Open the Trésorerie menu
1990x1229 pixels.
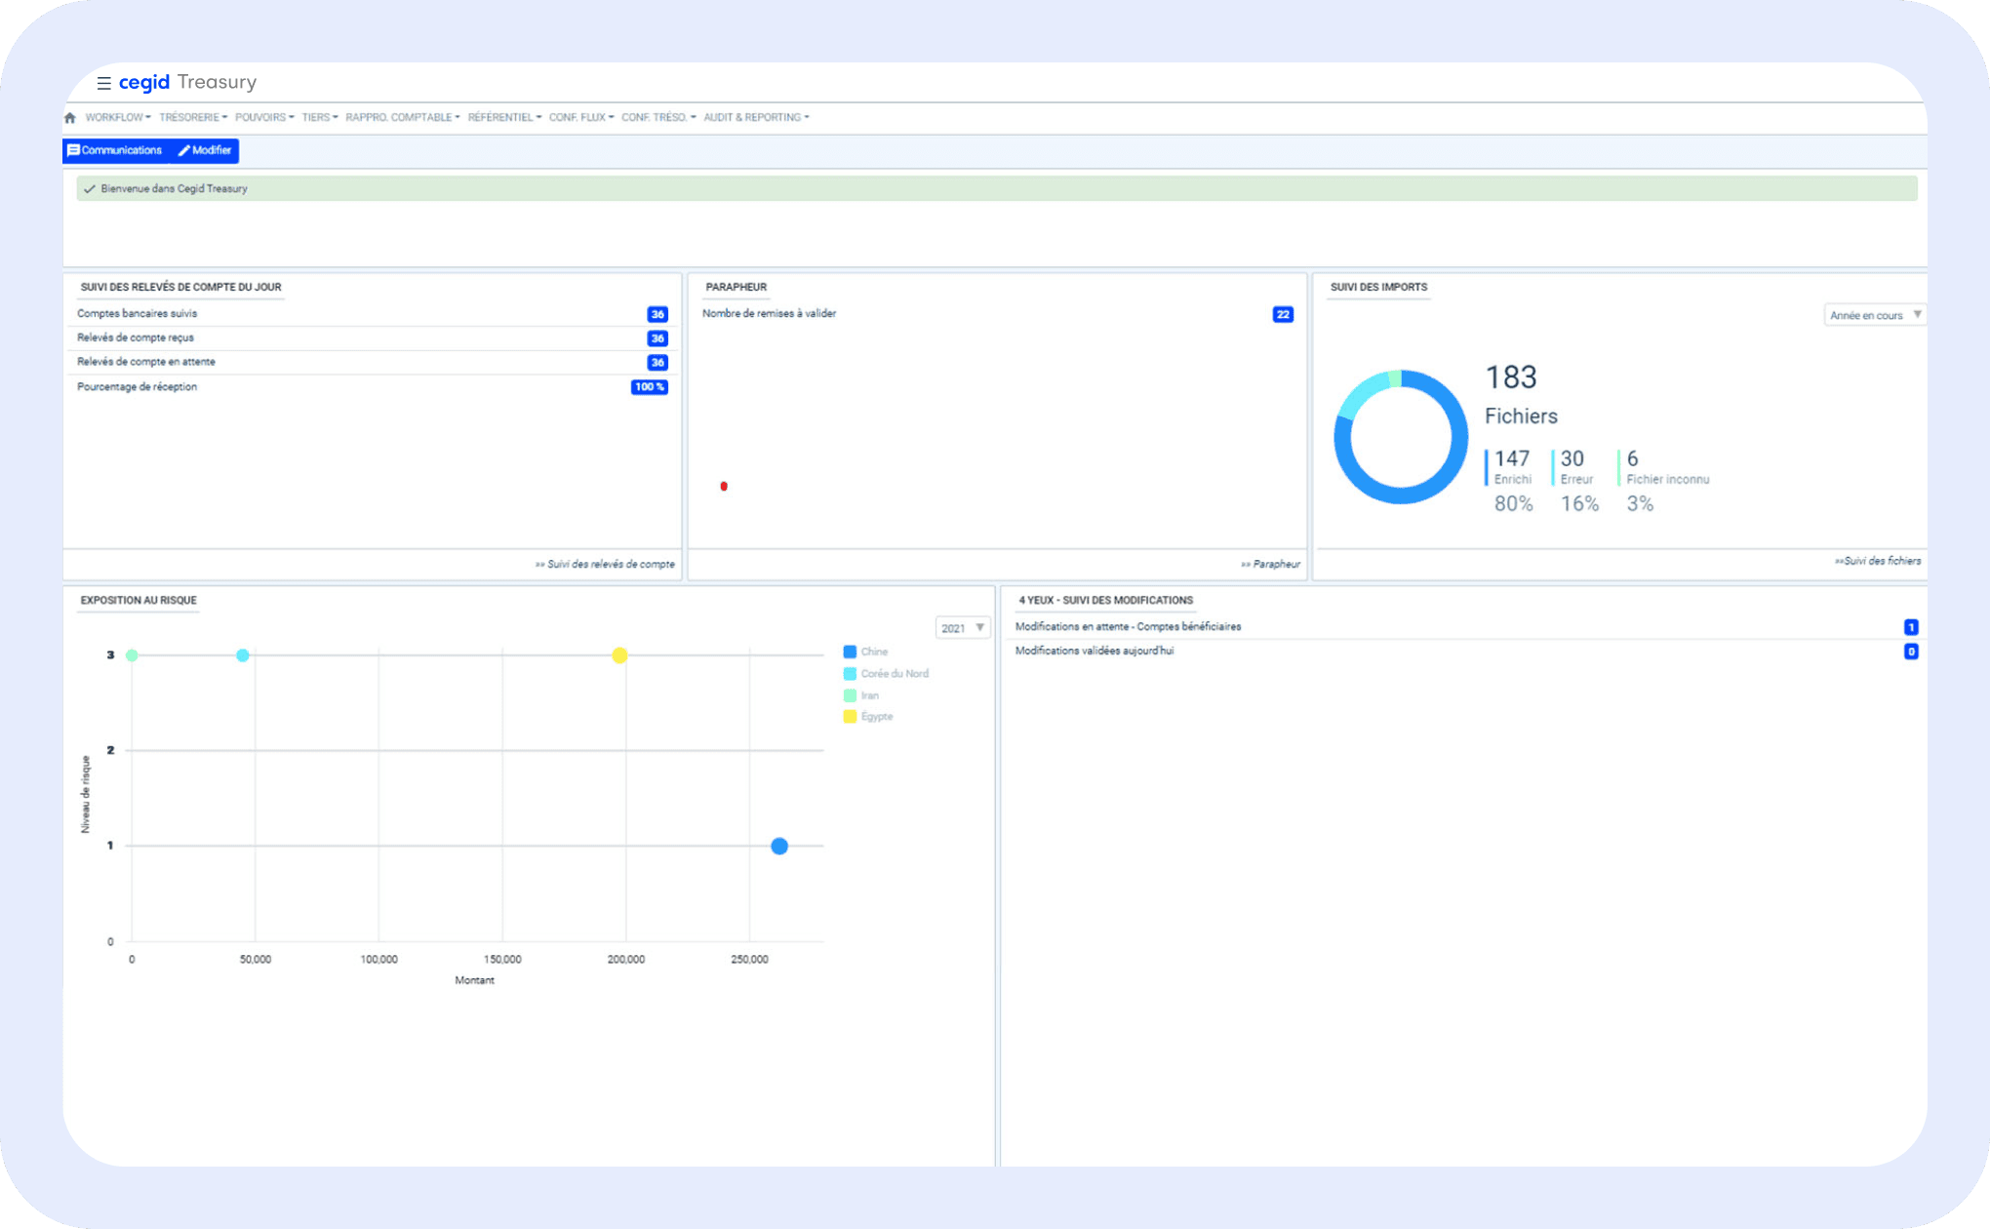click(x=192, y=118)
